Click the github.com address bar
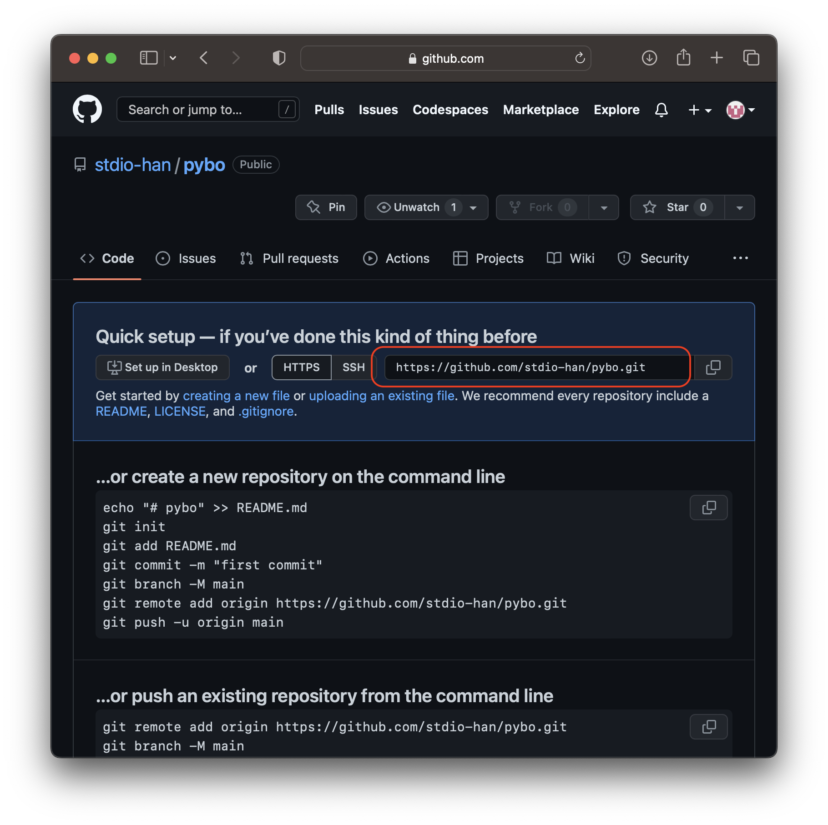 [x=446, y=58]
